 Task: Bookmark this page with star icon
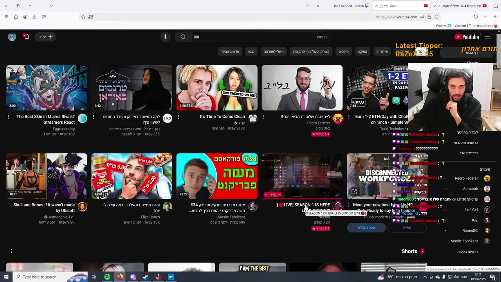83,17
